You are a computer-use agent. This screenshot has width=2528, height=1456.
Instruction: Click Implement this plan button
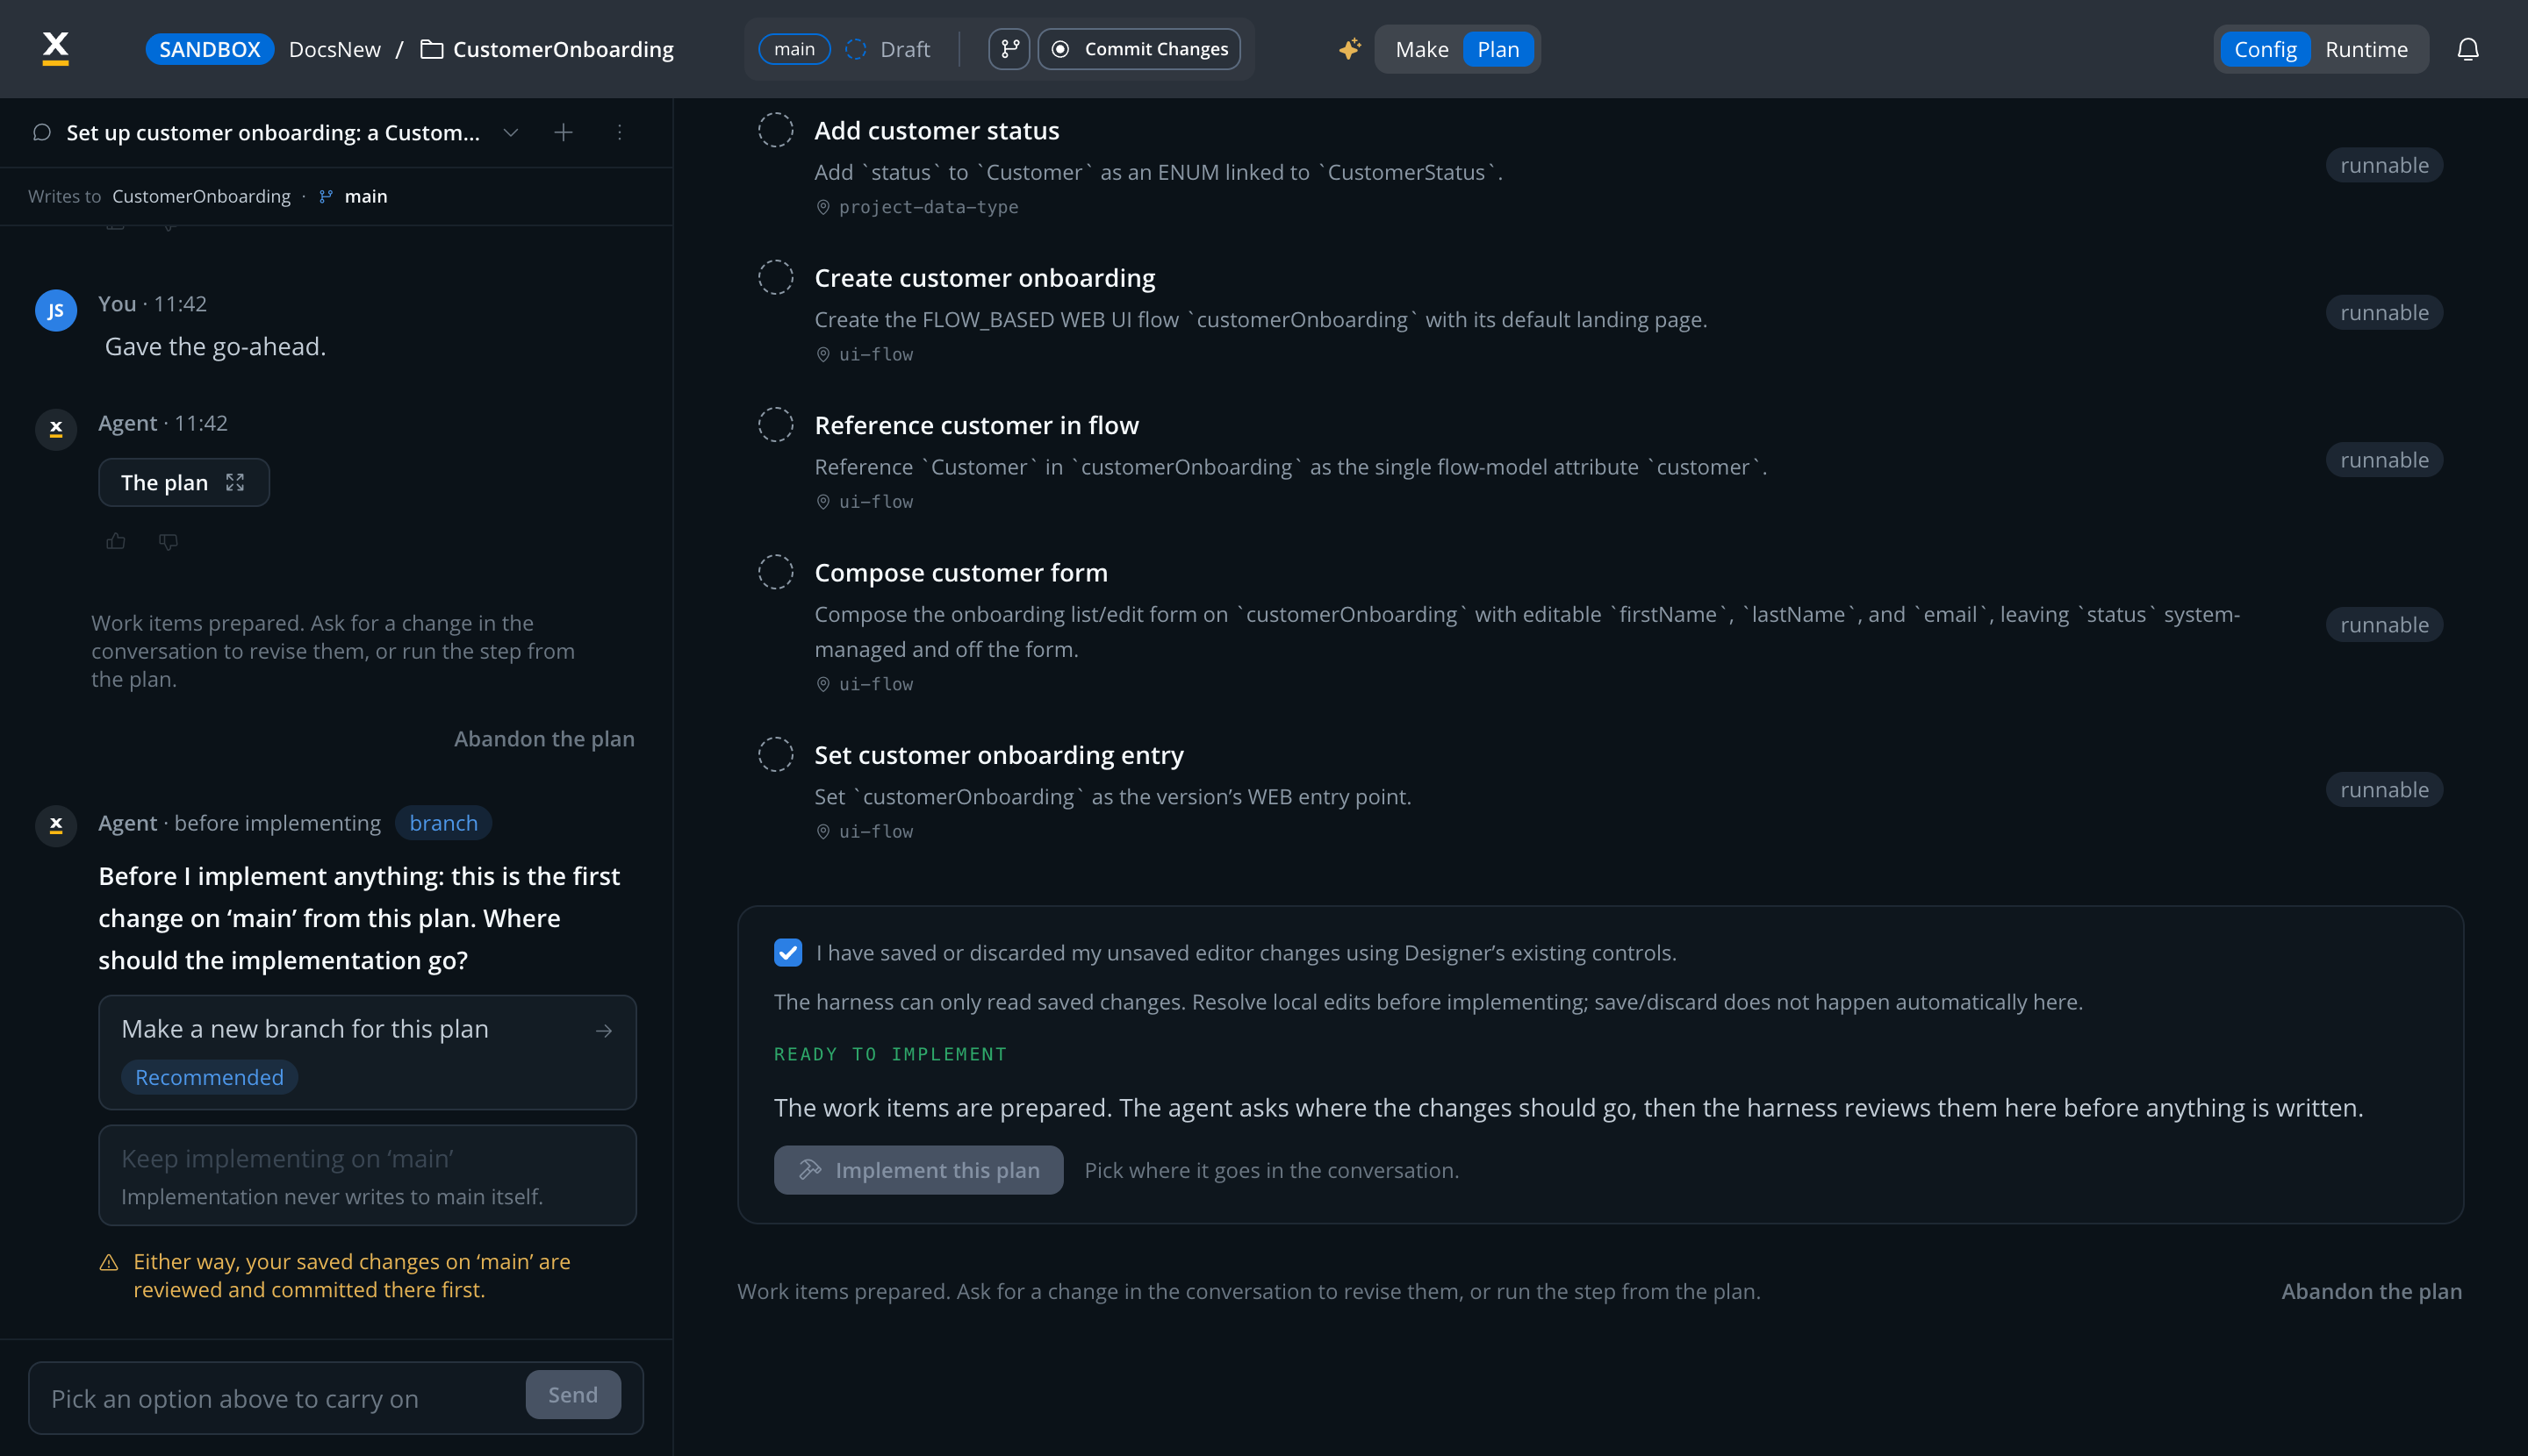918,1170
